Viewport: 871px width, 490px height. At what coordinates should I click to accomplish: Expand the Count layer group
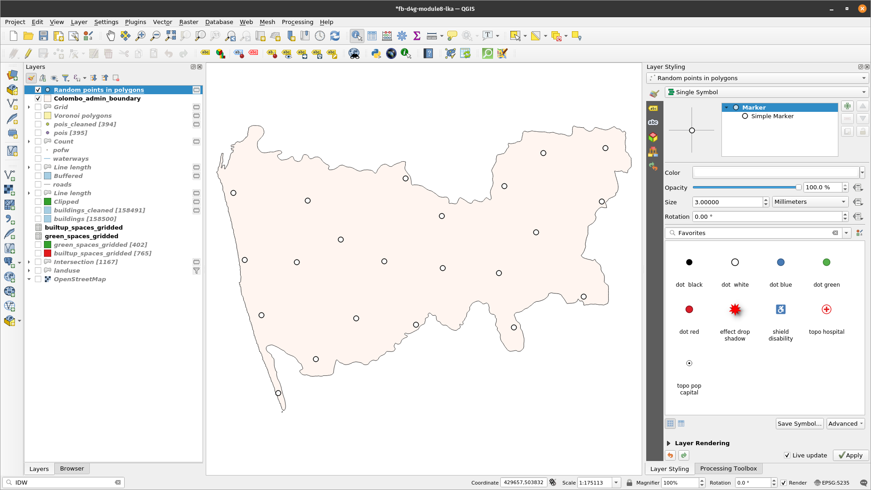(x=28, y=141)
